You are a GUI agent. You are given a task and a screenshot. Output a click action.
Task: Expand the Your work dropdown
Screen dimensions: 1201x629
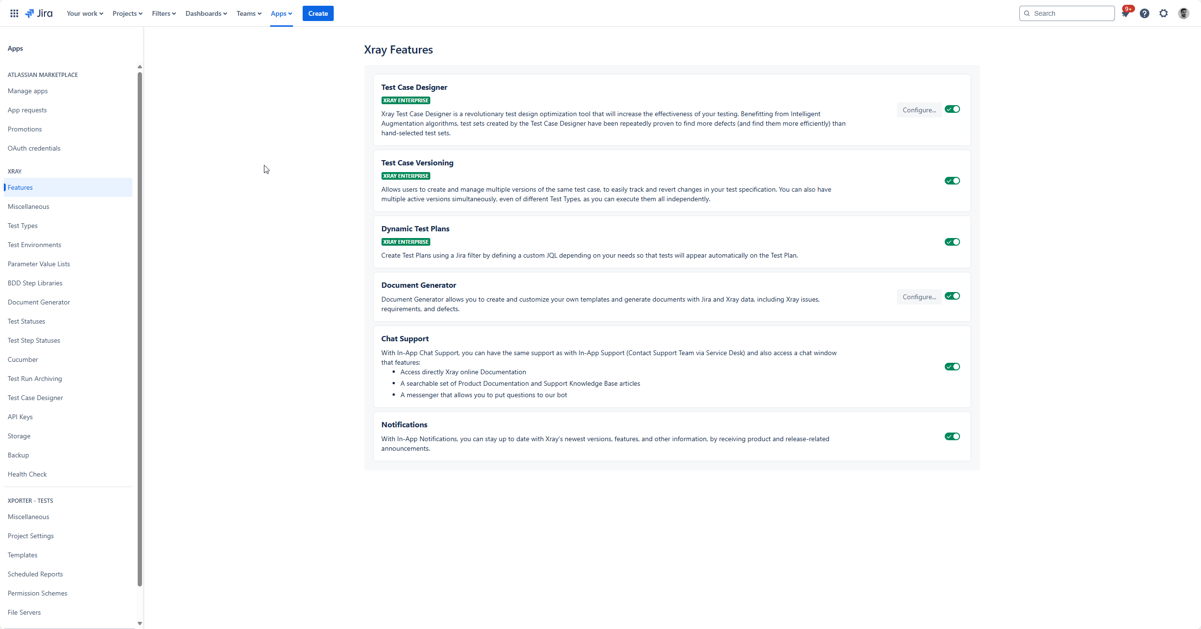(x=85, y=13)
